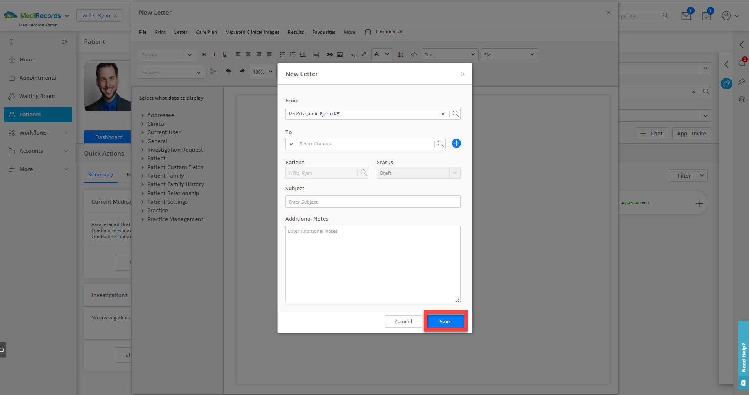The width and height of the screenshot is (749, 395).
Task: Align text right in editor toolbar
Action: tap(259, 55)
